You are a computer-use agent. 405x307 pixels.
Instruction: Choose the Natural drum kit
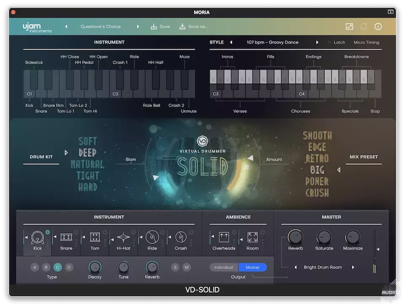[x=88, y=164]
